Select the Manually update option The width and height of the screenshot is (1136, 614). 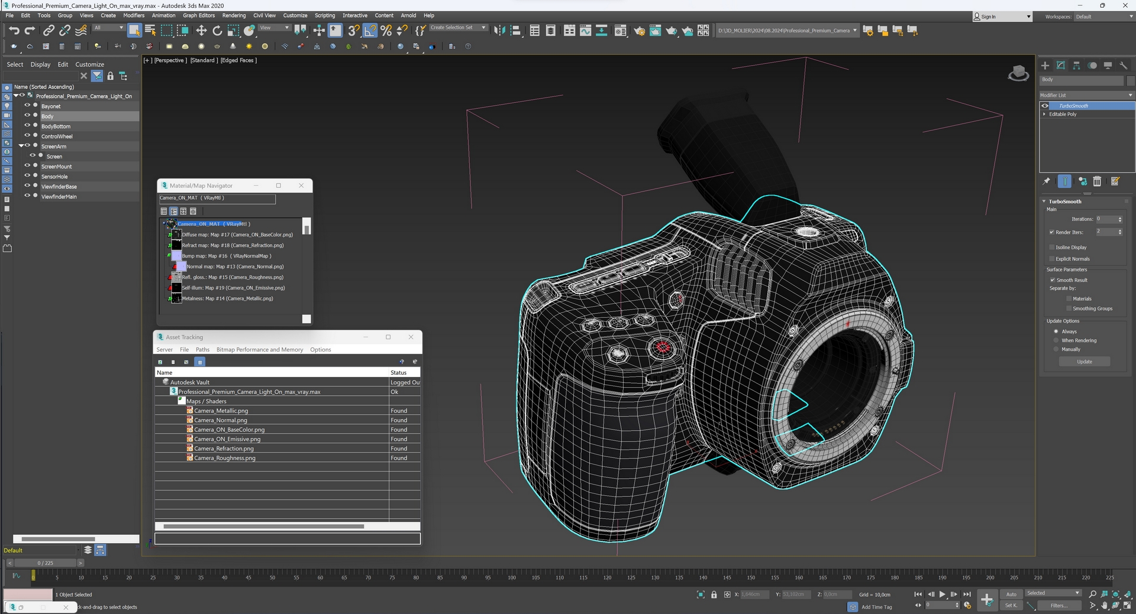point(1056,349)
